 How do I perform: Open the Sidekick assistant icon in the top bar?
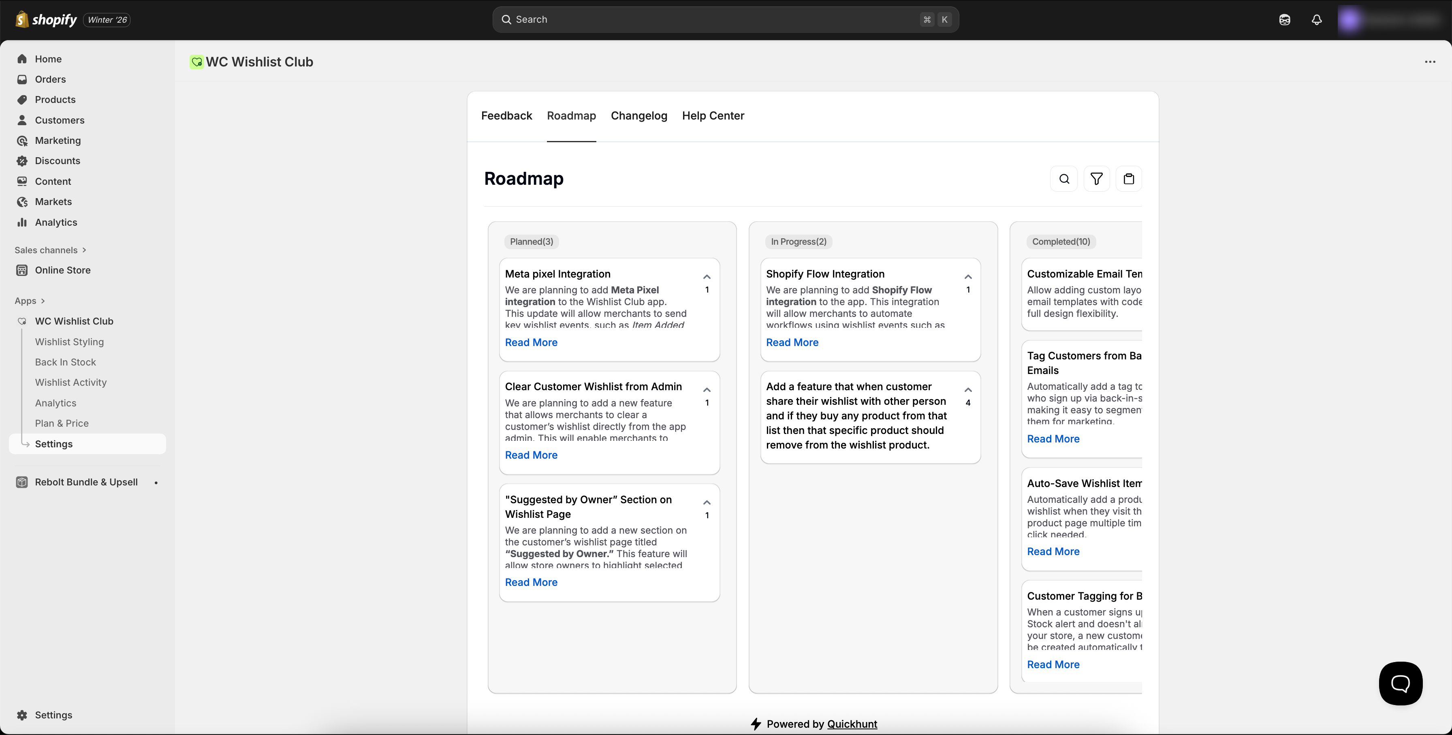pyautogui.click(x=1285, y=19)
